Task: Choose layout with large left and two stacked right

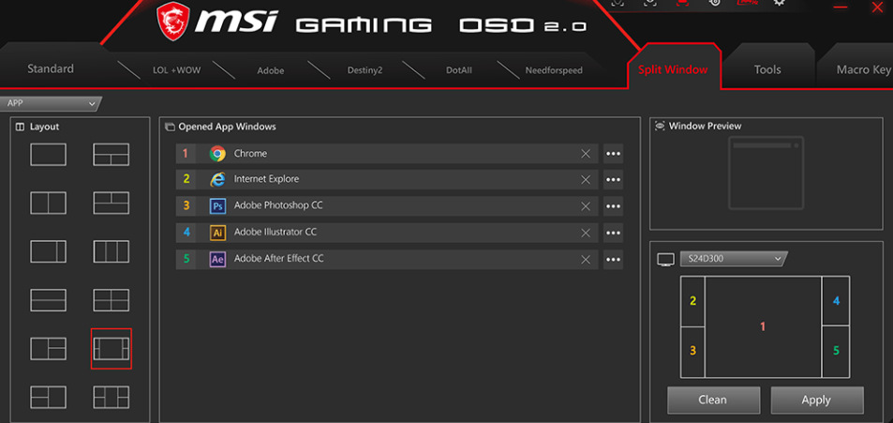Action: click(48, 348)
